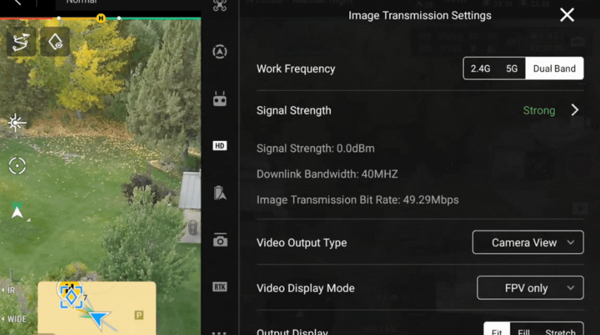Viewport: 600px width, 335px height.
Task: Open the aircraft battery settings icon
Action: (220, 193)
